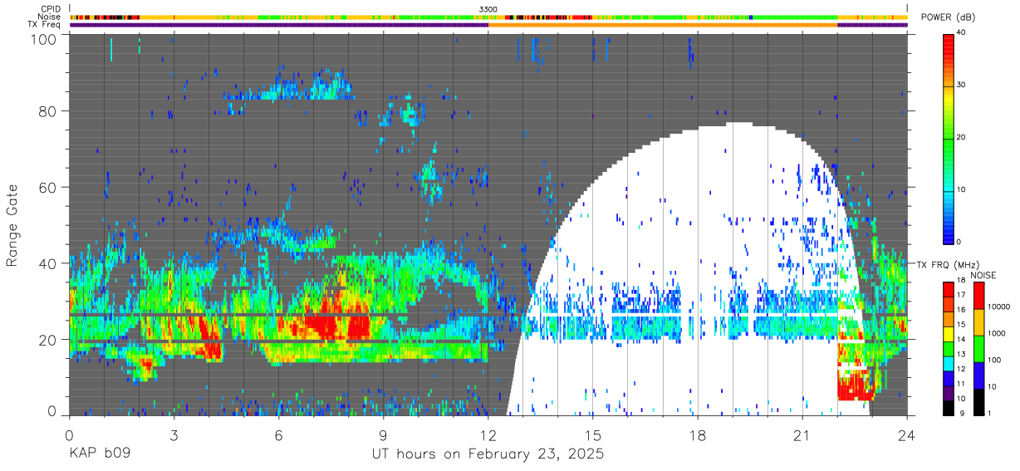Click the NOISE legend title
The height and width of the screenshot is (471, 1020).
pos(984,274)
